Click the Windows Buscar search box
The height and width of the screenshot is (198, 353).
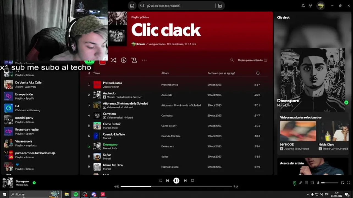coord(35,194)
